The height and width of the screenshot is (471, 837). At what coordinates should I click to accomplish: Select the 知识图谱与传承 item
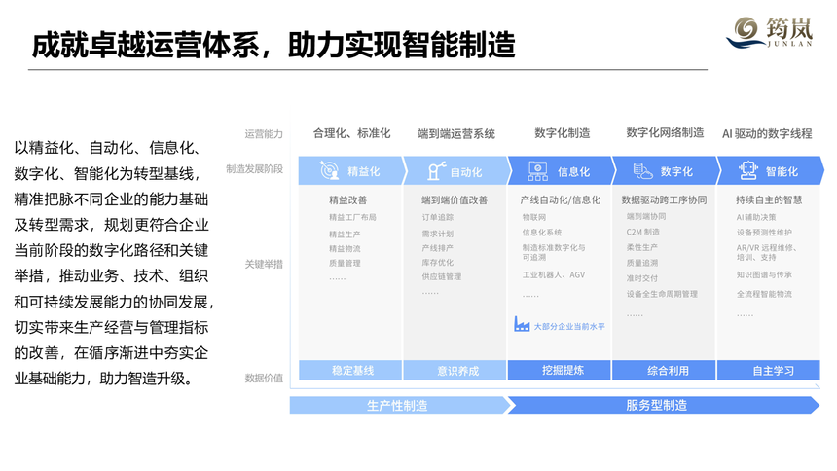pyautogui.click(x=764, y=274)
